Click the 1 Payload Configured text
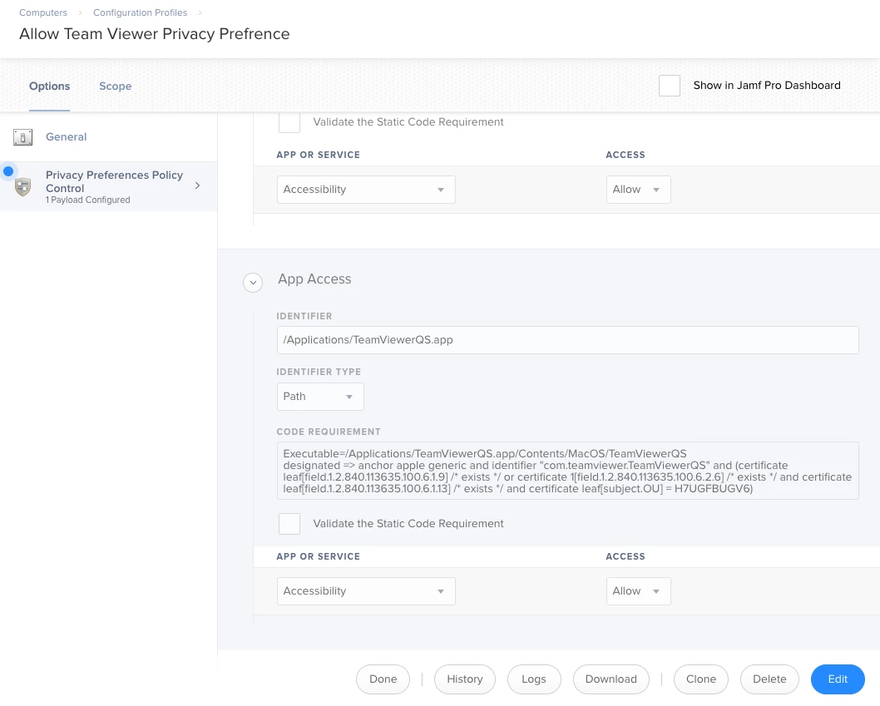 [88, 200]
